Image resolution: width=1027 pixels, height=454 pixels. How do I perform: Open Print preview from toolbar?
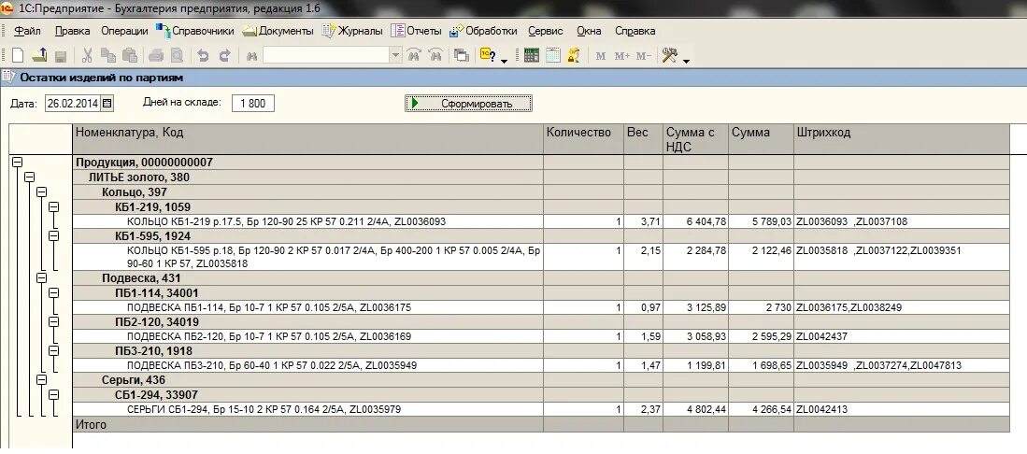tap(177, 56)
